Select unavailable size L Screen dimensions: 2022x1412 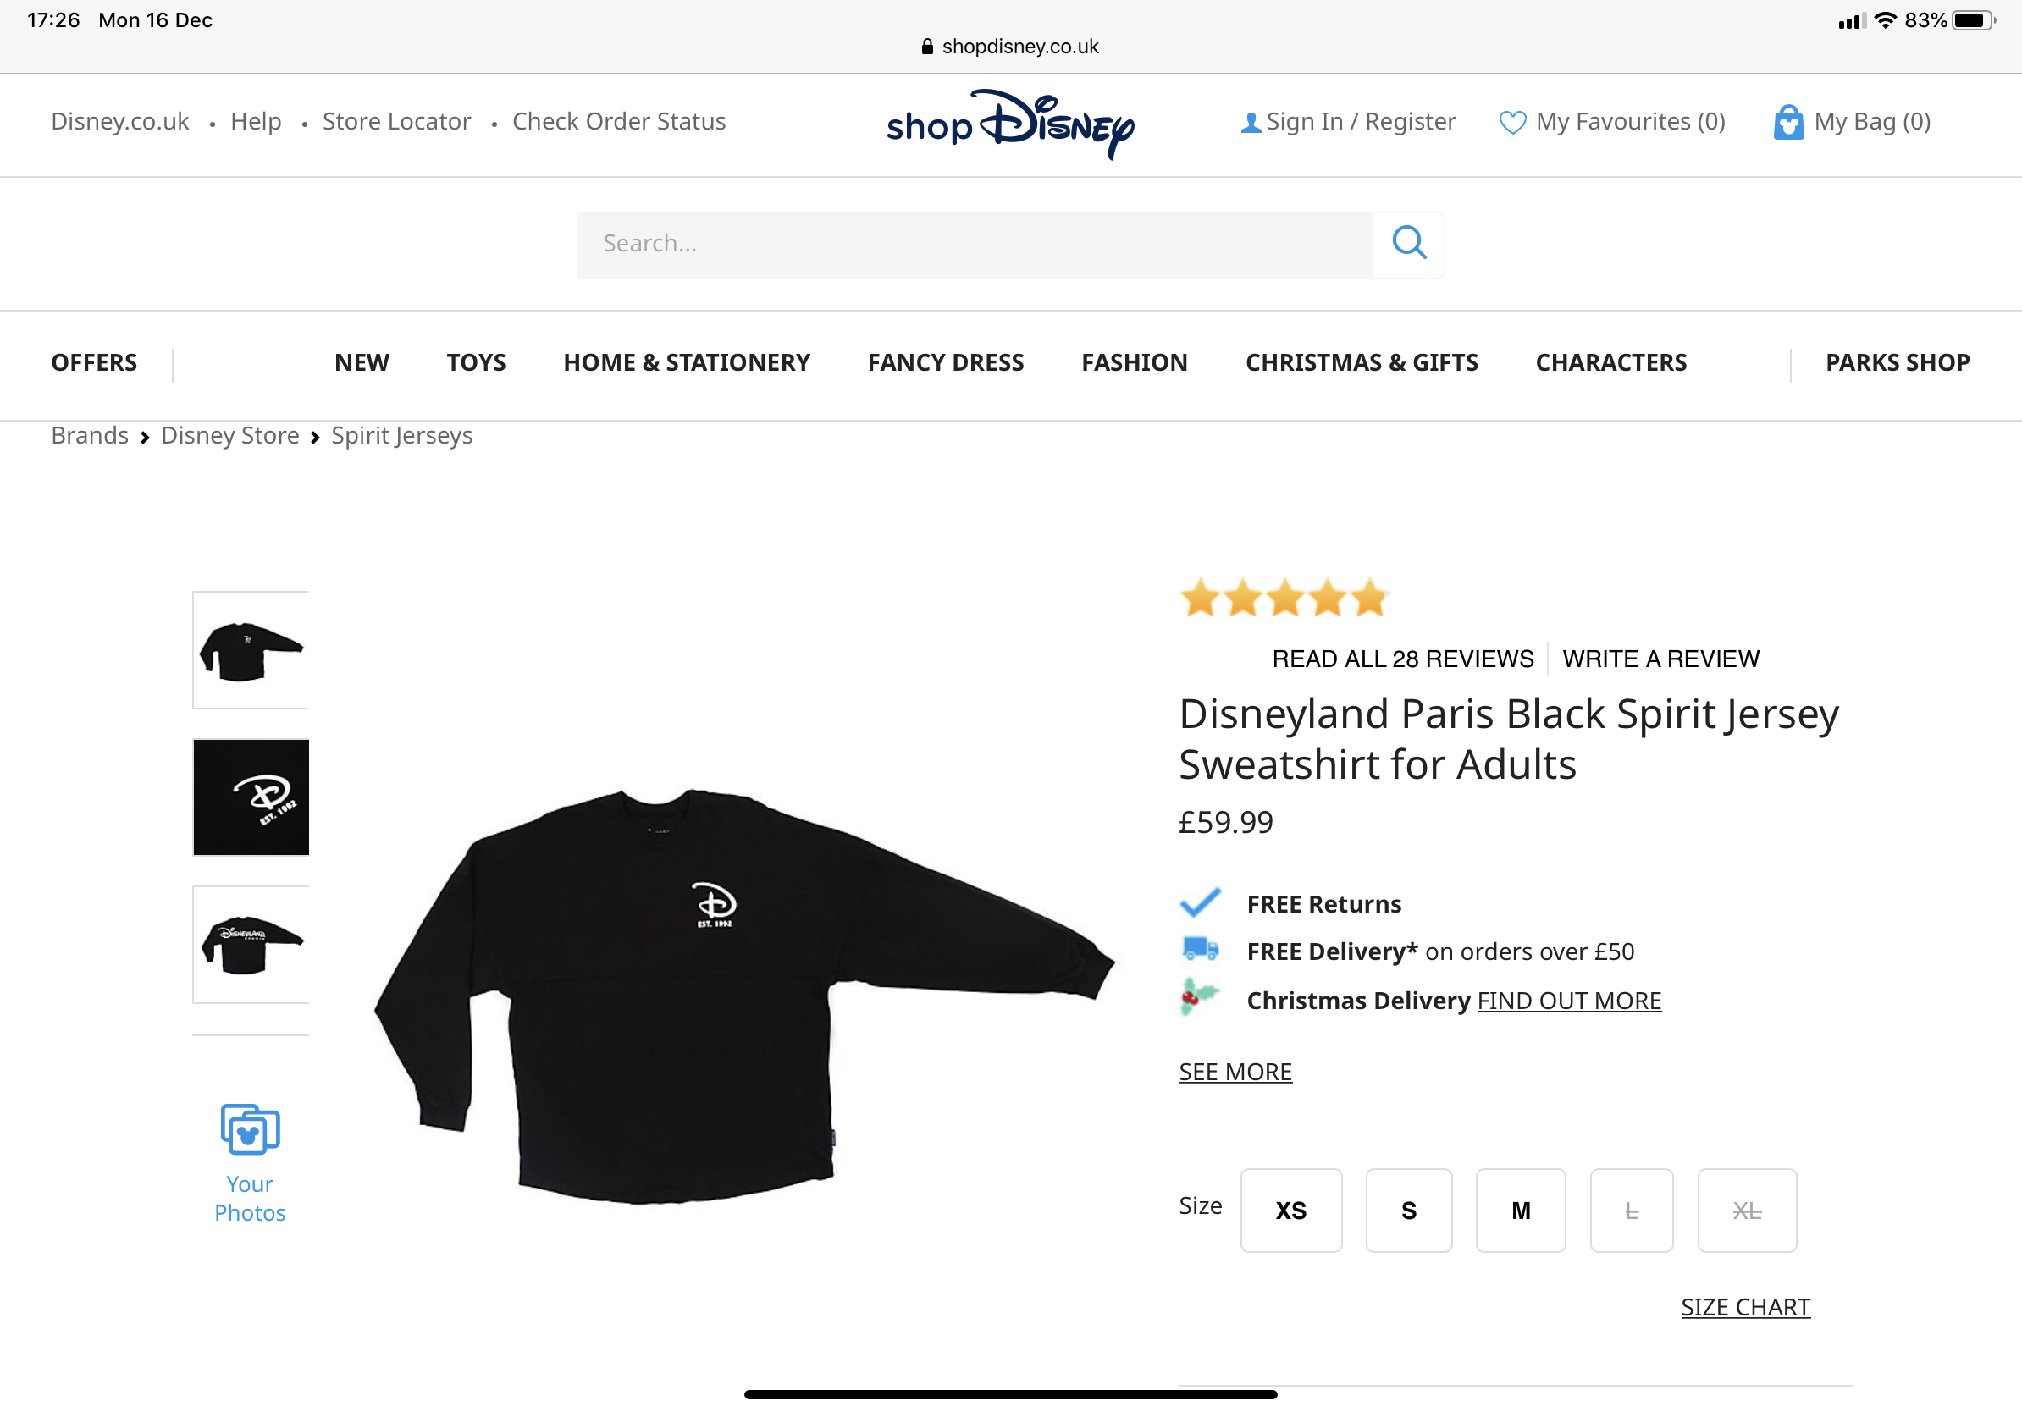[x=1631, y=1211]
